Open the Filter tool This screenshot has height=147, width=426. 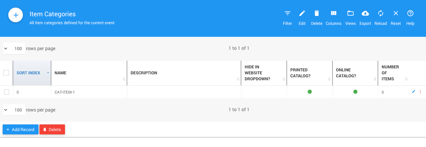coord(287,14)
